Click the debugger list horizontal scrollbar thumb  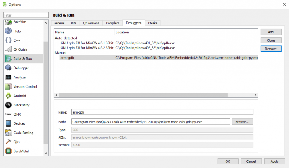[143, 95]
